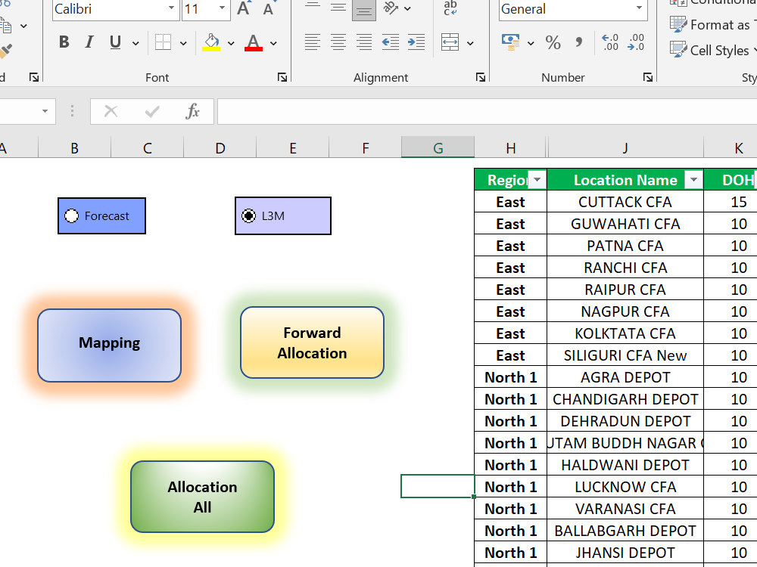Apply Bold formatting from the Font group
The height and width of the screenshot is (567, 757).
tap(64, 42)
